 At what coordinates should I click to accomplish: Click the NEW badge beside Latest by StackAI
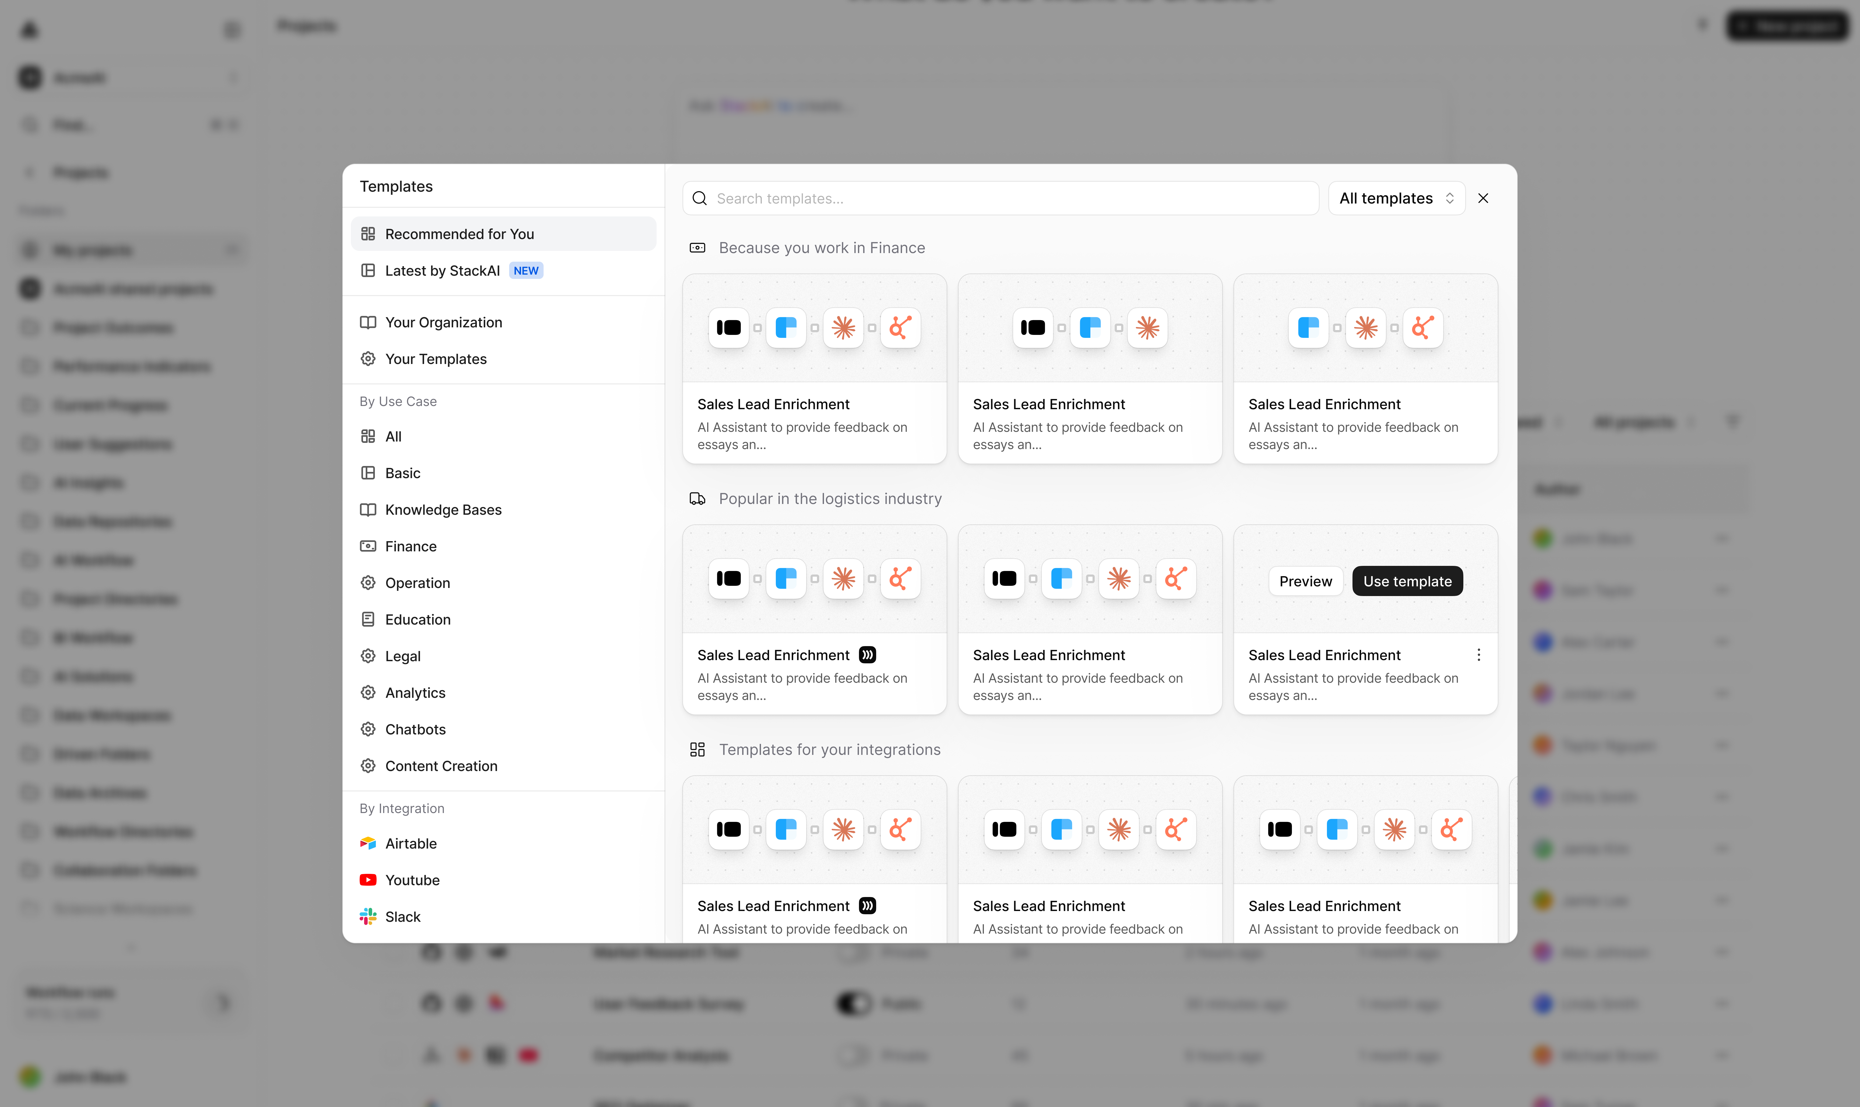coord(526,271)
